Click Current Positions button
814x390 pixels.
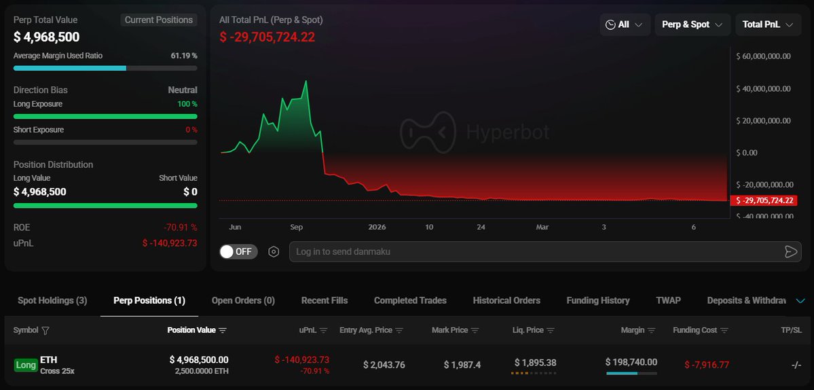click(x=159, y=20)
